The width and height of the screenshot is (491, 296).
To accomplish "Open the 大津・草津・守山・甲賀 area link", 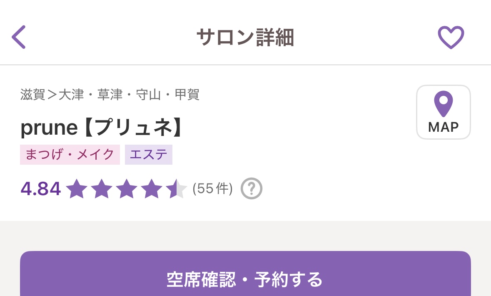I will pos(129,94).
